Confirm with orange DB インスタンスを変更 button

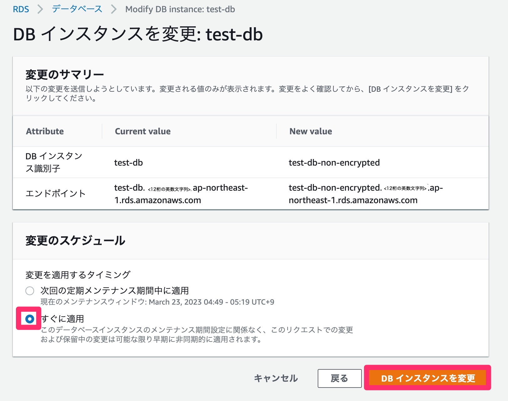[428, 378]
